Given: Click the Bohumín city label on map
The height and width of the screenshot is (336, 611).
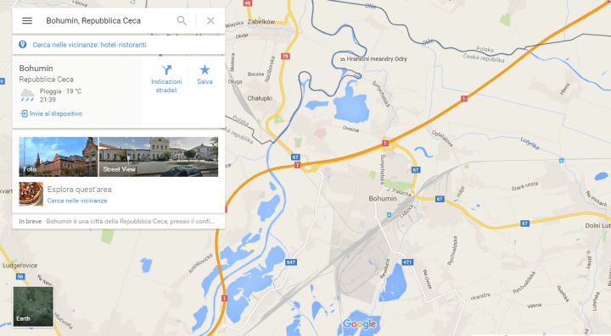Looking at the screenshot, I should pos(383,199).
